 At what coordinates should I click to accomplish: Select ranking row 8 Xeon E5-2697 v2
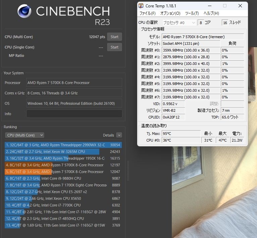pyautogui.click(x=63, y=192)
